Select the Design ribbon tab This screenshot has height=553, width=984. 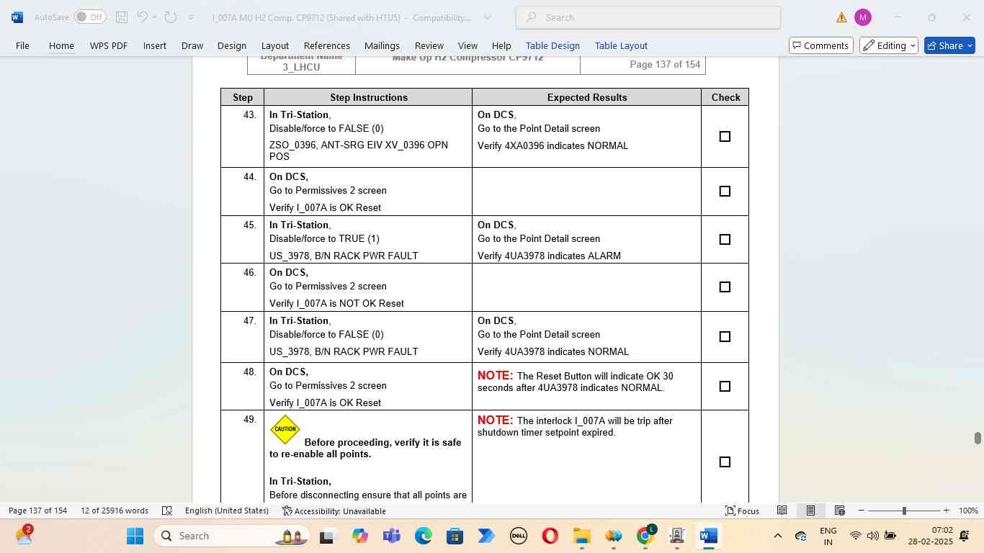pyautogui.click(x=232, y=45)
